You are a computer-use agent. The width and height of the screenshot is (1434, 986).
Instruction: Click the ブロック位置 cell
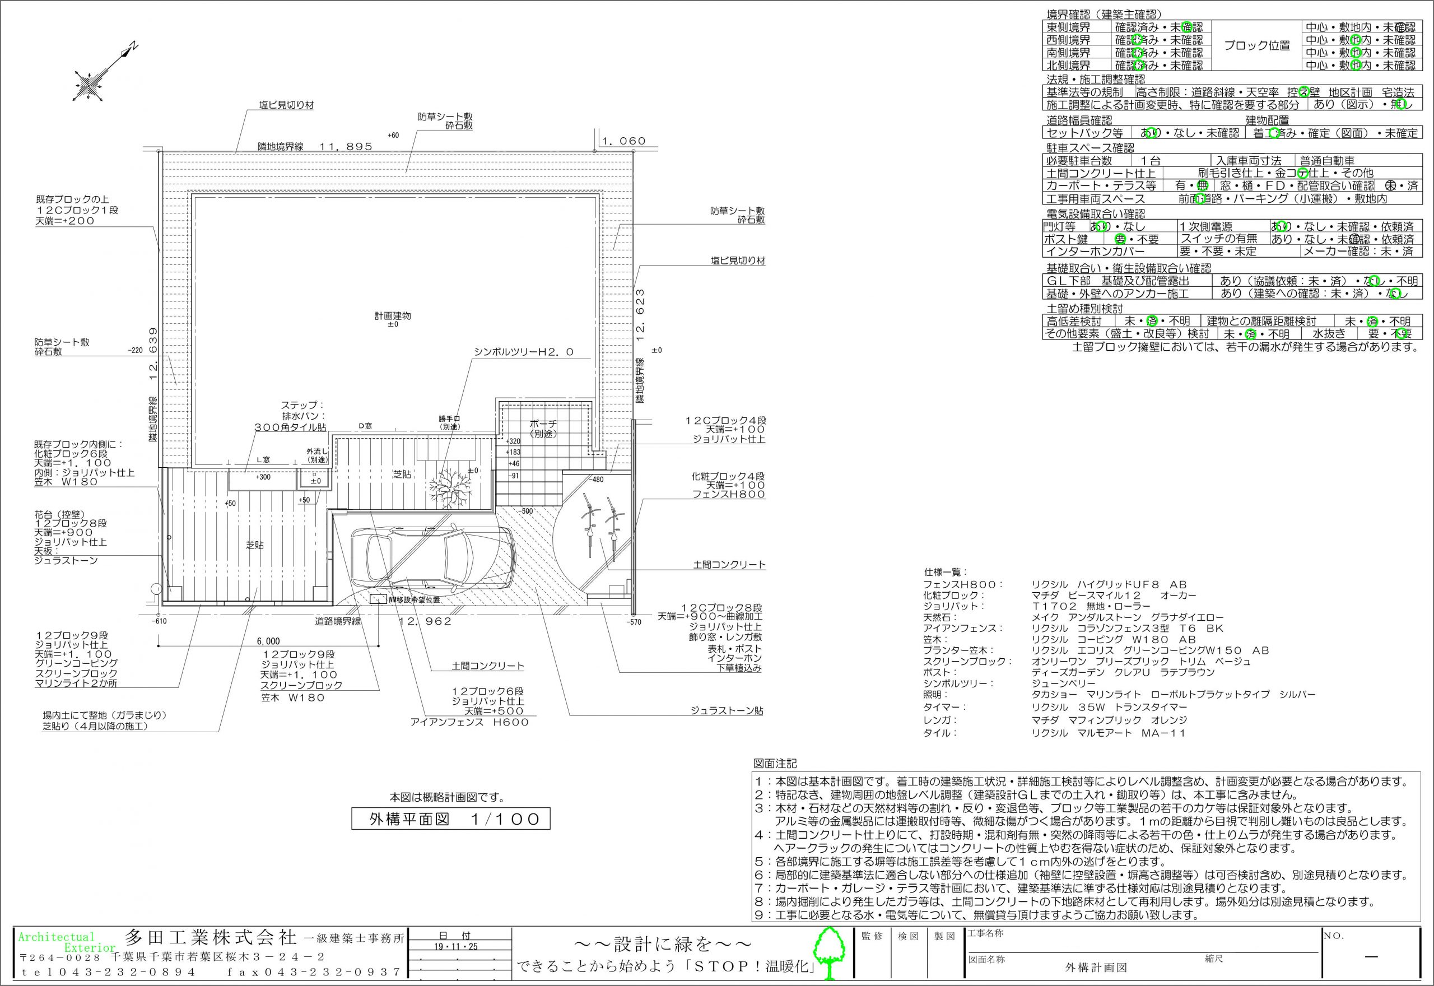coord(1257,46)
